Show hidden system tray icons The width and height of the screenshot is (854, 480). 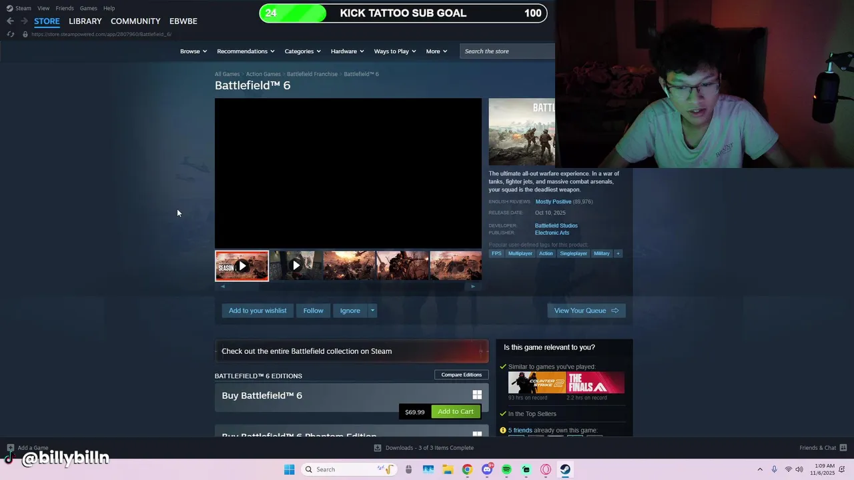pos(760,469)
